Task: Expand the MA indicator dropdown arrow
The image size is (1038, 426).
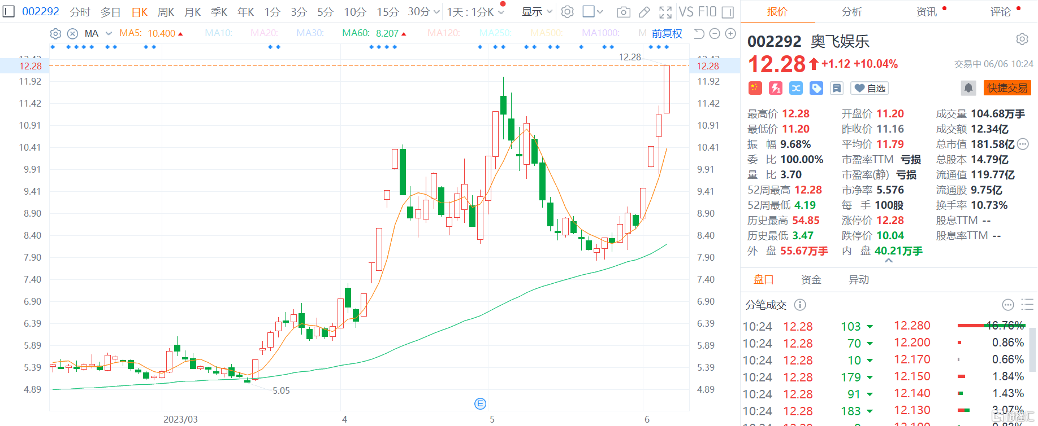Action: coord(109,34)
